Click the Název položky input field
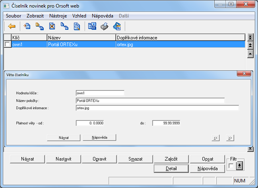The height and width of the screenshot is (188, 258). click(x=150, y=100)
